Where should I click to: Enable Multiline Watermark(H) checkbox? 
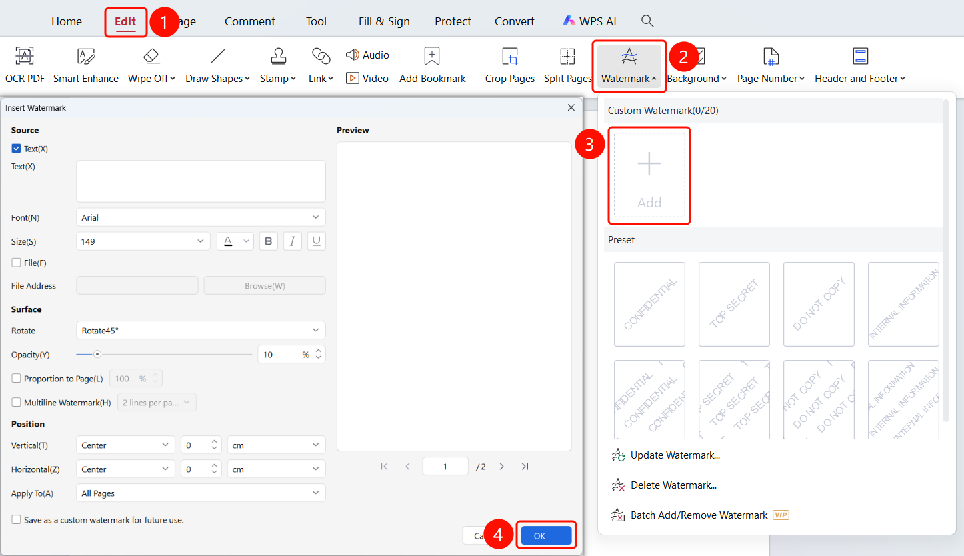click(17, 402)
